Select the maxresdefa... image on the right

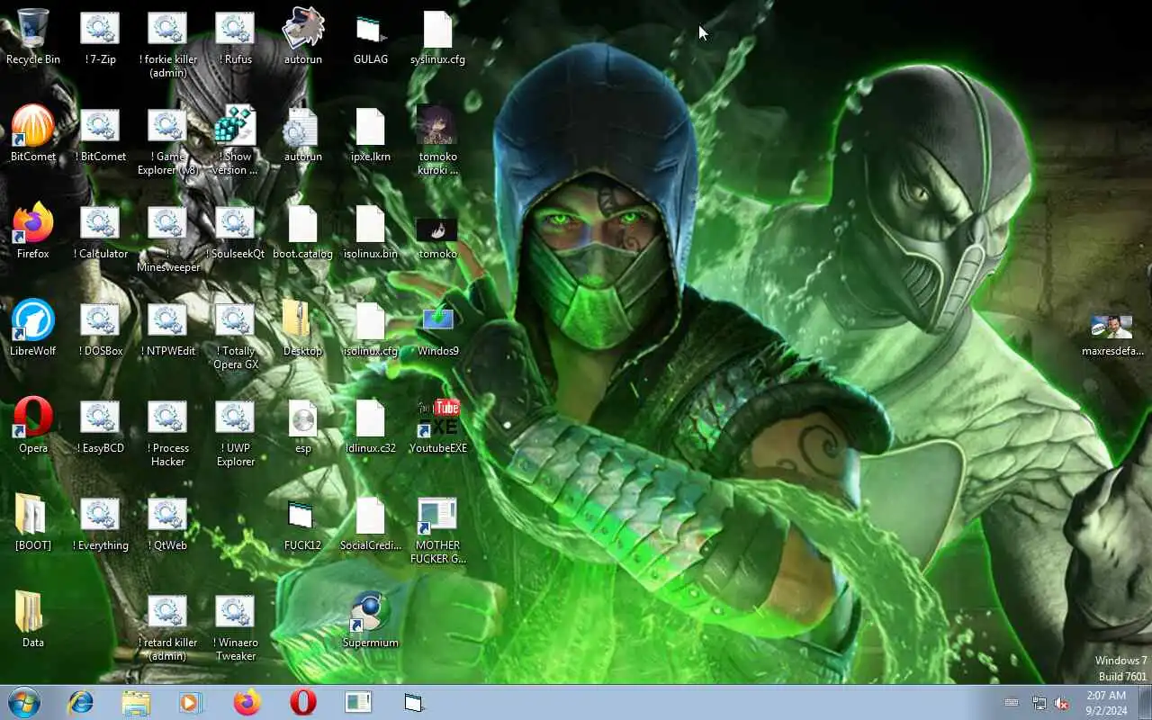tap(1112, 336)
